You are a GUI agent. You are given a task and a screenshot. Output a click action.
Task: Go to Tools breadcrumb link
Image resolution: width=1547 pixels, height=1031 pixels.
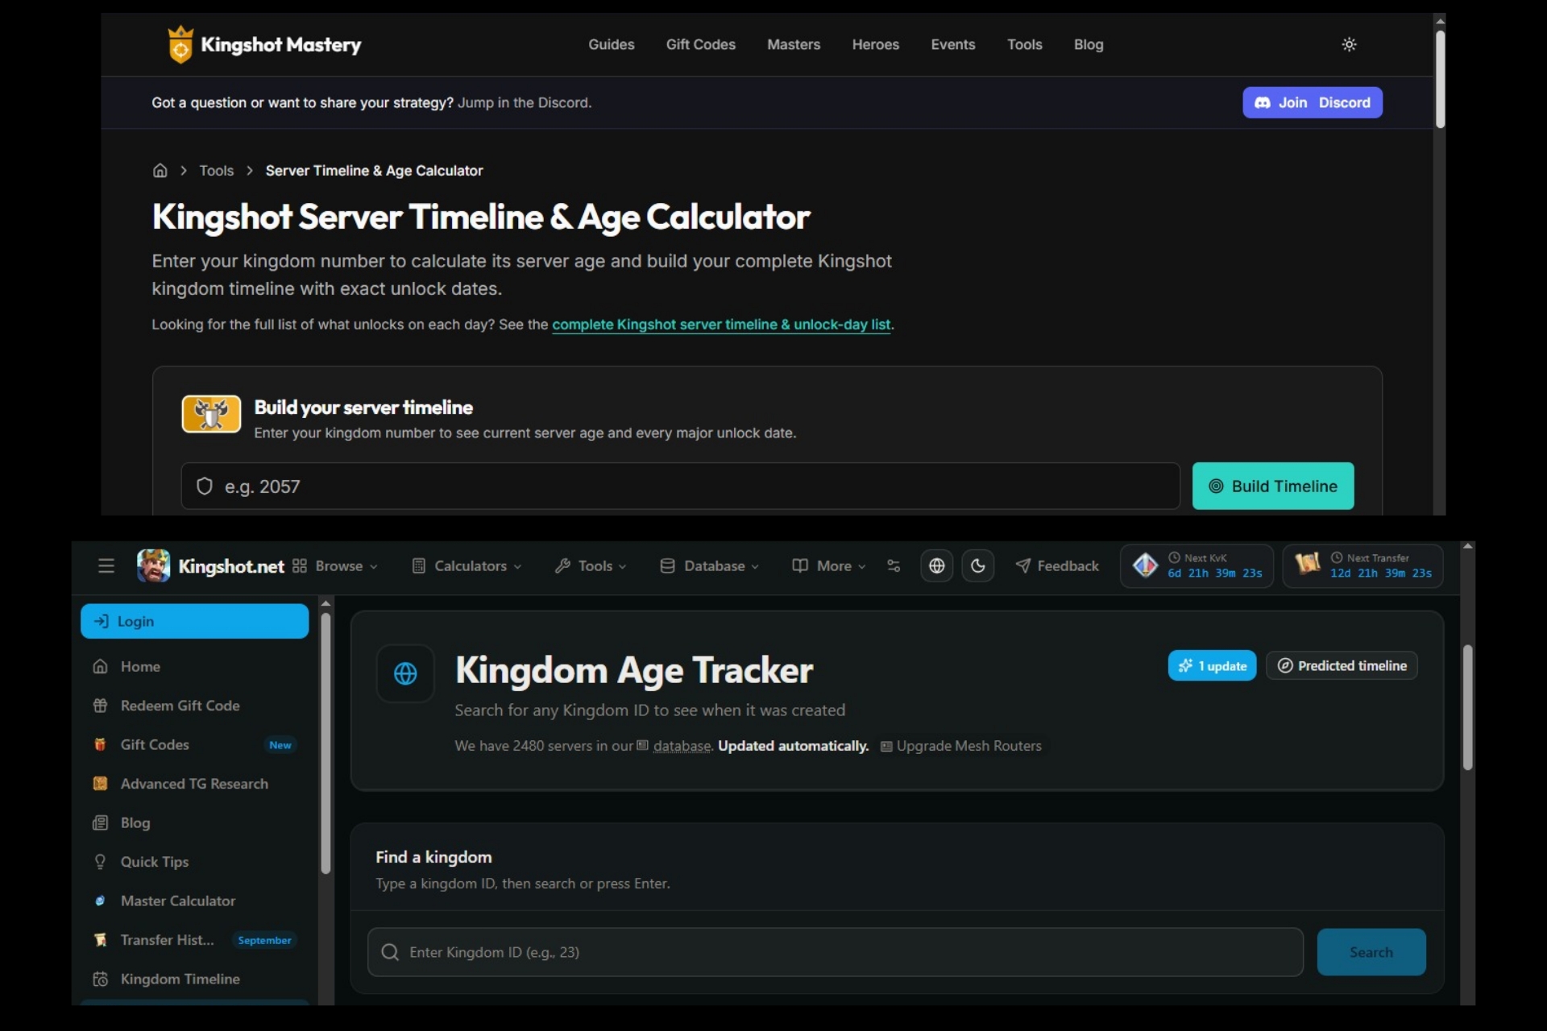(216, 171)
